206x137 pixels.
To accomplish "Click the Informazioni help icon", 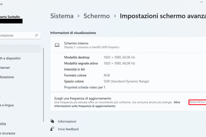I will click(x=52, y=121).
